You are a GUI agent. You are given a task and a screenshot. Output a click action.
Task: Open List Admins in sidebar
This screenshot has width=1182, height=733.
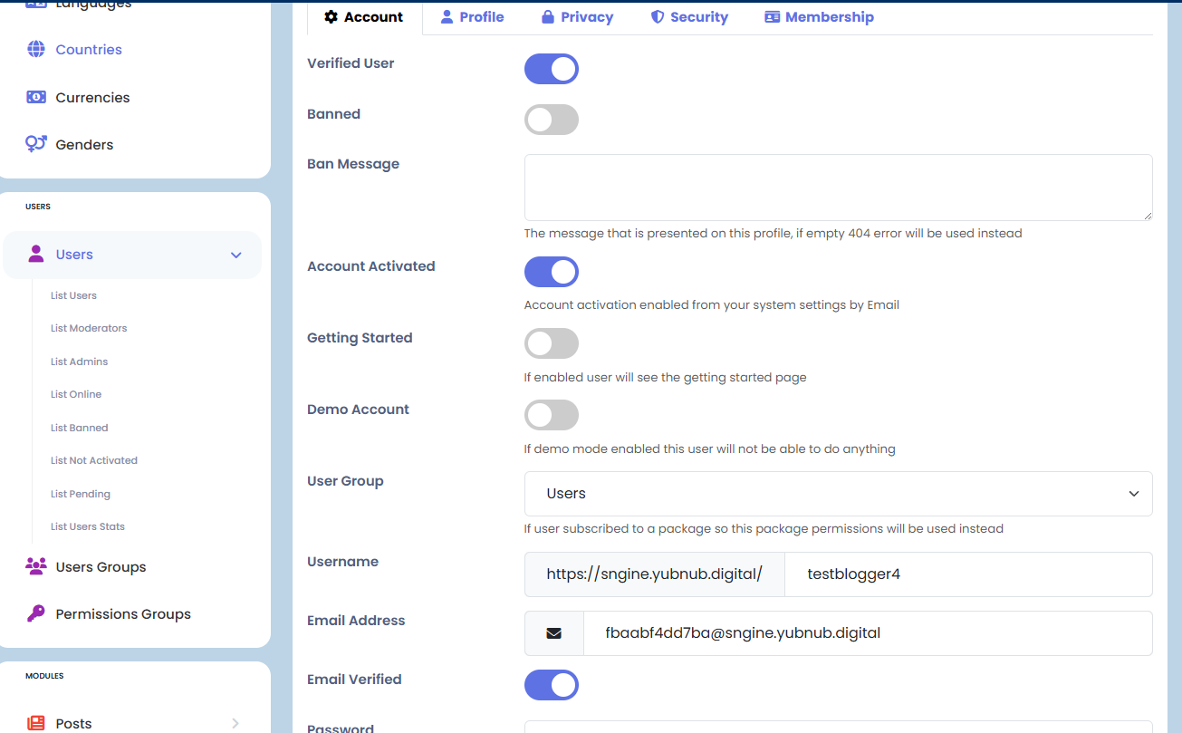[x=79, y=362]
